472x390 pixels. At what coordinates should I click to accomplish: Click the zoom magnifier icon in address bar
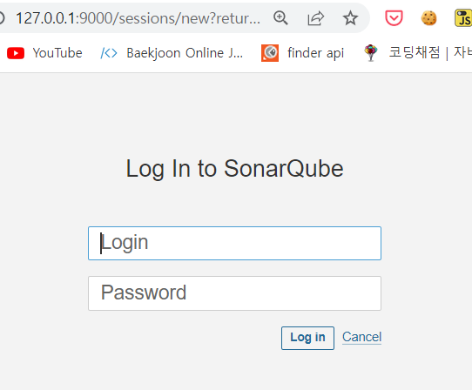click(280, 18)
